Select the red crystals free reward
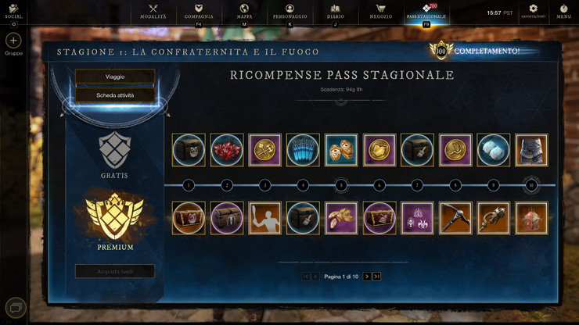 (x=227, y=150)
